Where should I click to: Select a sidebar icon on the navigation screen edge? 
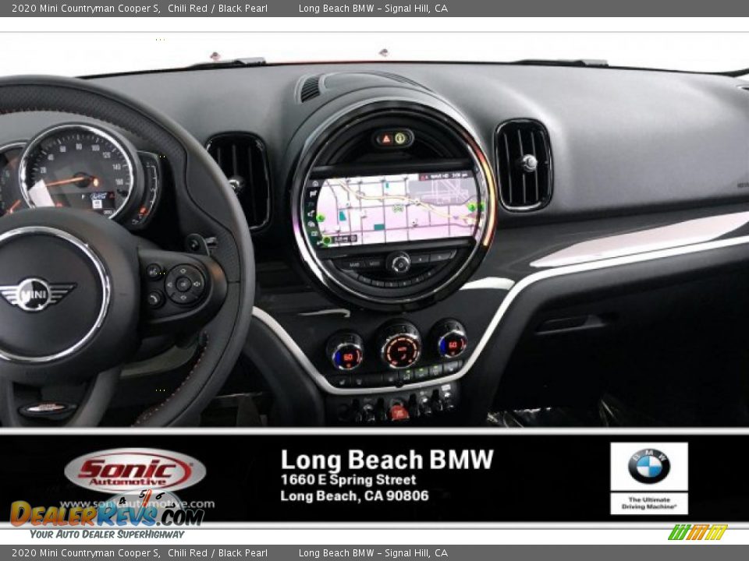coord(315,184)
